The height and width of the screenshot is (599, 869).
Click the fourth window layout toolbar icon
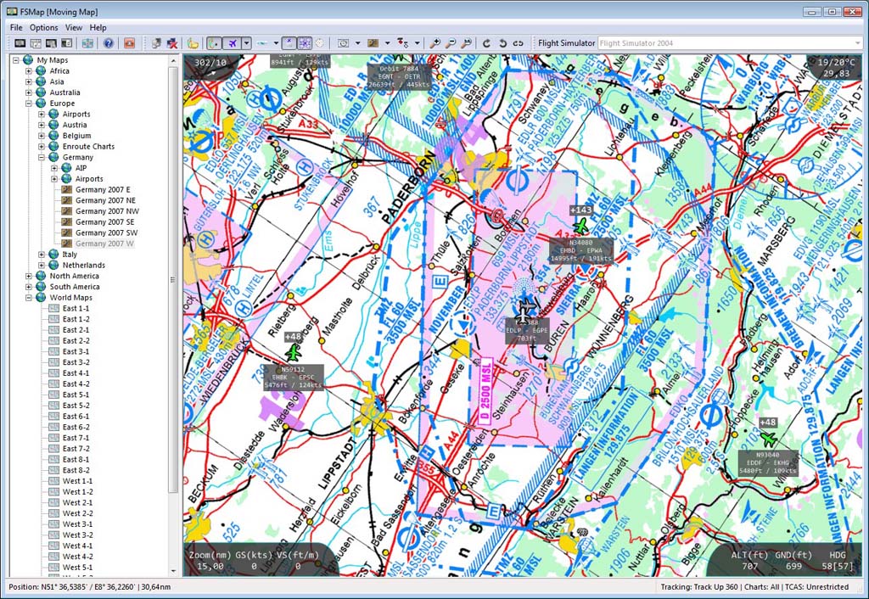tap(66, 43)
